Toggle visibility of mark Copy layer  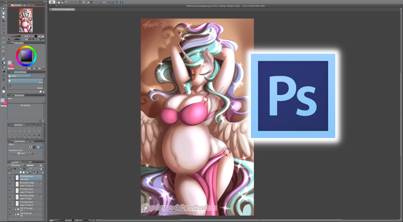tap(10, 178)
